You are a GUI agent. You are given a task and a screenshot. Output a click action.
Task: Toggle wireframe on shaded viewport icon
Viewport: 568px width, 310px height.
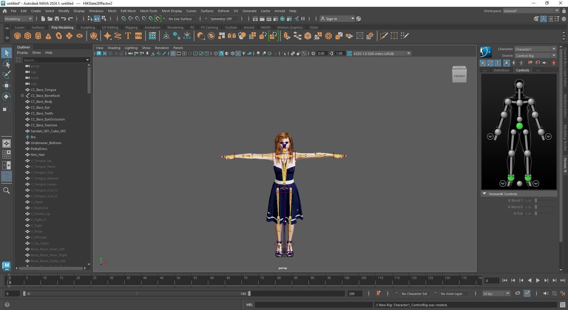[233, 53]
